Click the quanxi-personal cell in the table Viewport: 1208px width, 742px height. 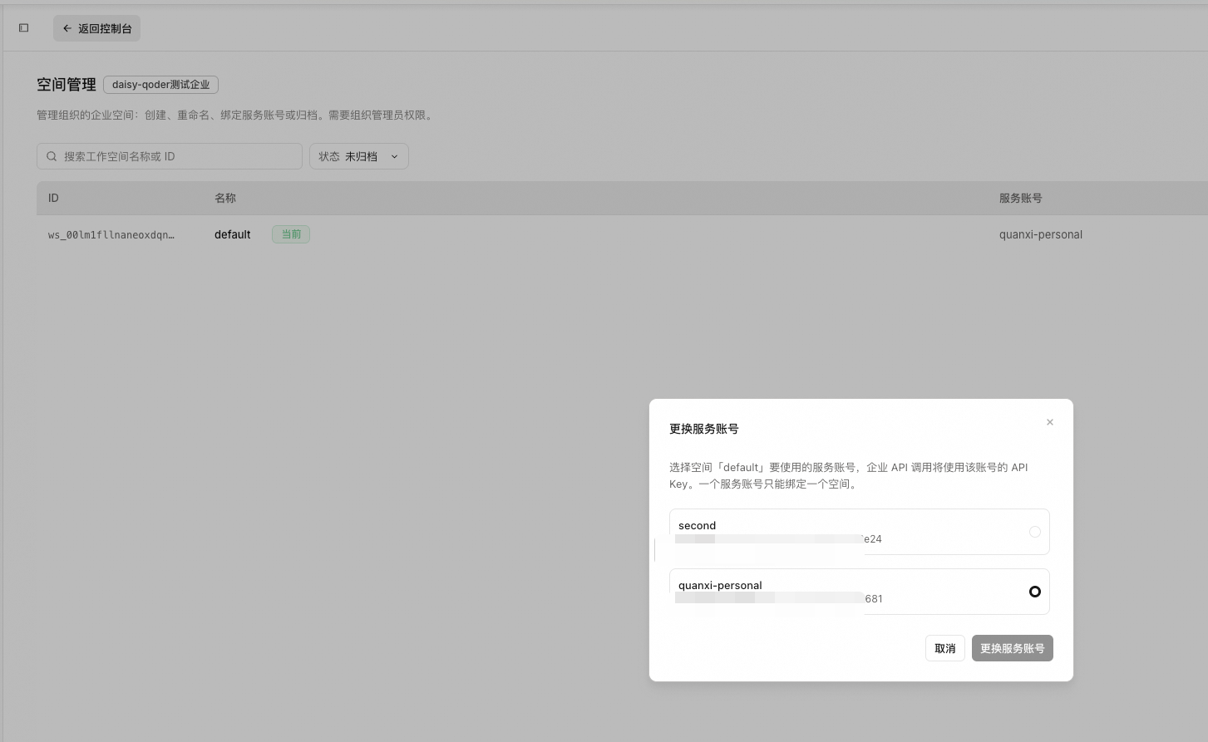1041,235
